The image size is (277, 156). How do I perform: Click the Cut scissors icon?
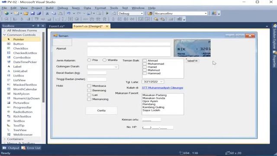click(47, 13)
